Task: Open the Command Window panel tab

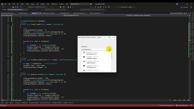Action: [x=45, y=103]
